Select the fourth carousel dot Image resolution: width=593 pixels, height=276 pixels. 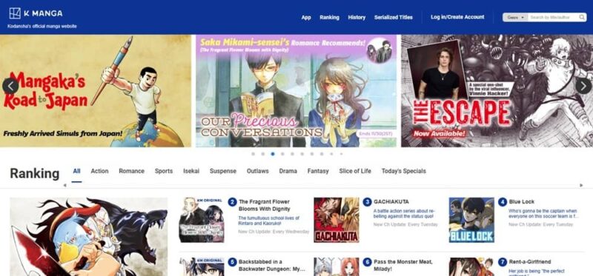pos(282,154)
